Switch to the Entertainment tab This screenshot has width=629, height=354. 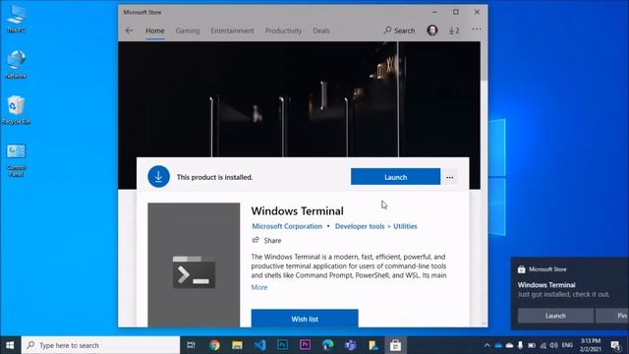(x=232, y=30)
